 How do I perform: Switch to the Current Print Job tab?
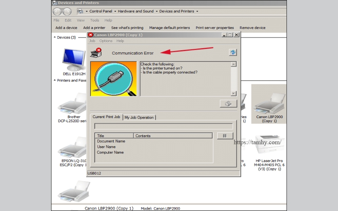pos(106,117)
